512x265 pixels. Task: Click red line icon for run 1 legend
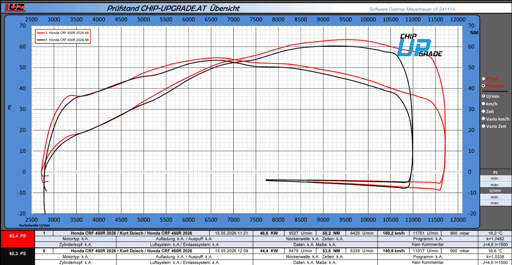point(41,33)
